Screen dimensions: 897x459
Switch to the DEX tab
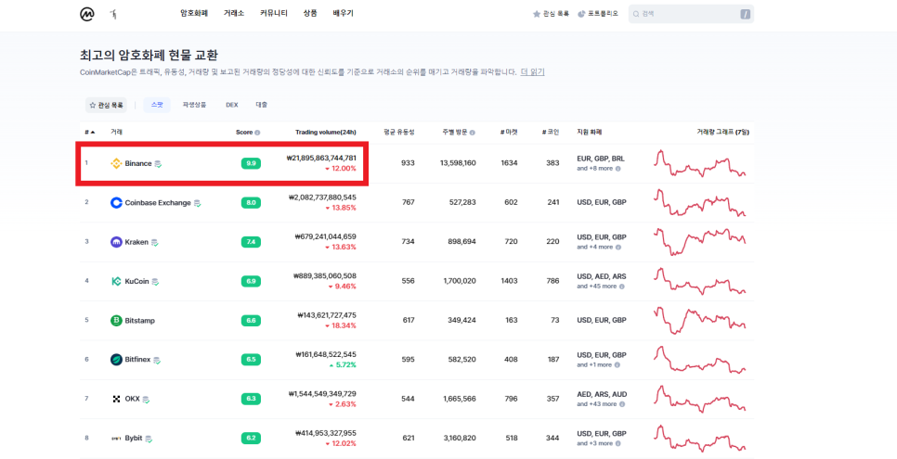(232, 105)
